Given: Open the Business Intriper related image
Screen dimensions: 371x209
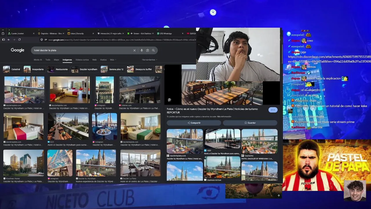Looking at the screenshot, I should (x=222, y=167).
